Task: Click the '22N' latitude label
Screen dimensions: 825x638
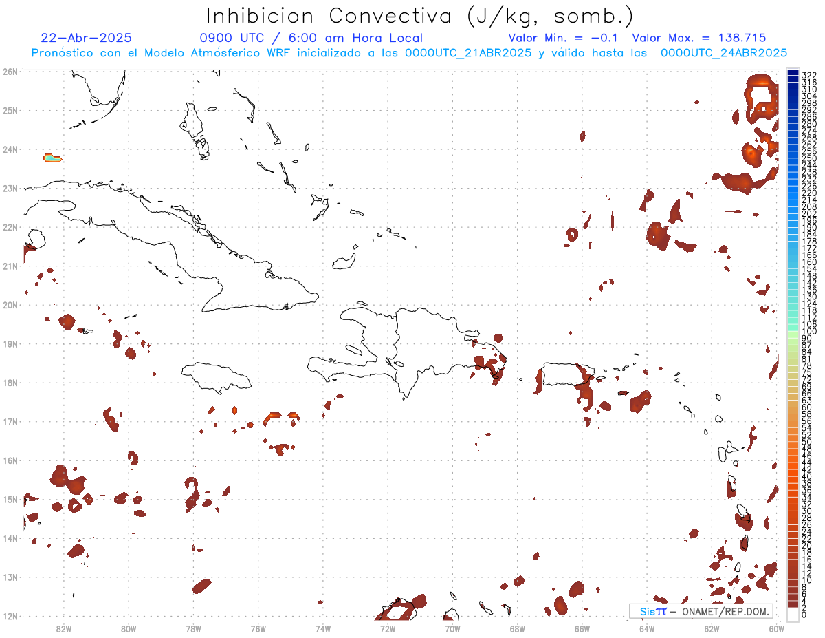Action: pos(10,226)
